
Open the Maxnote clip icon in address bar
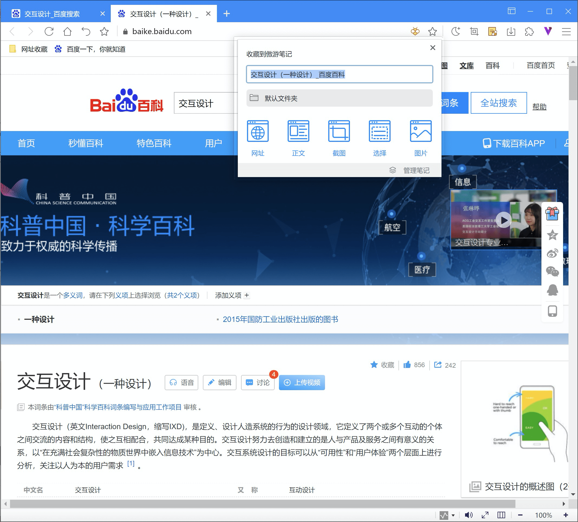pyautogui.click(x=415, y=31)
